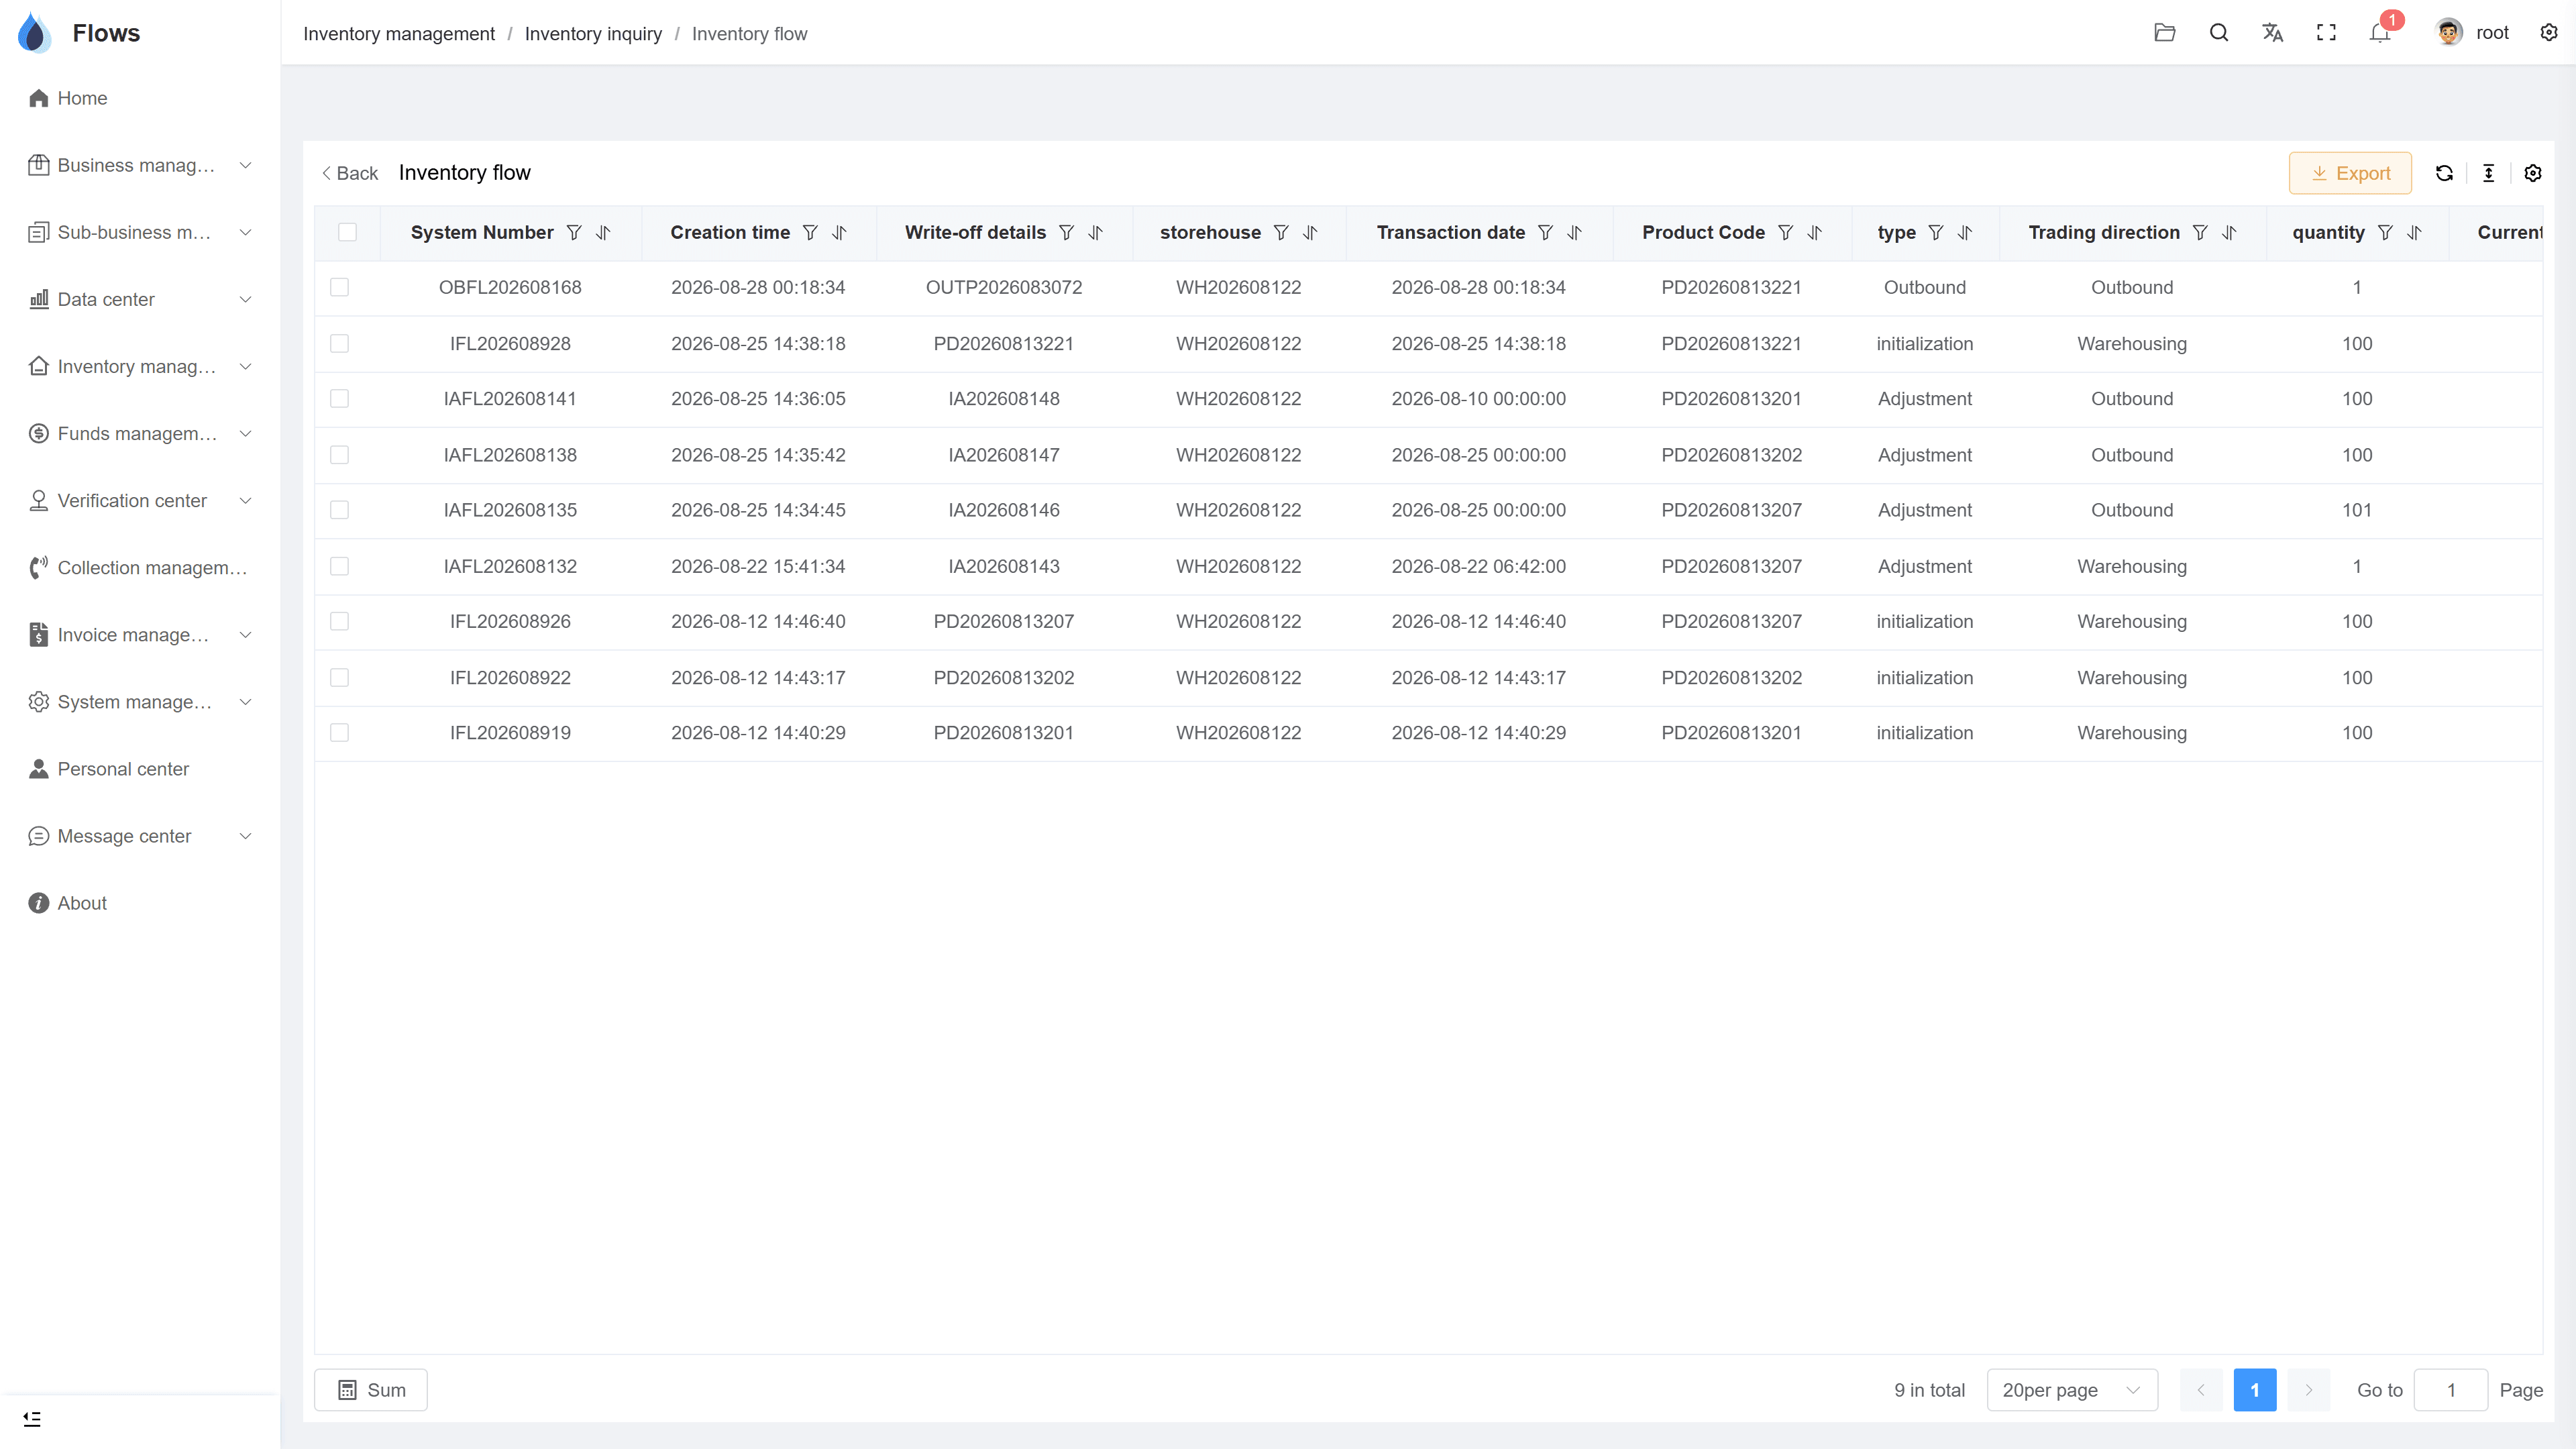
Task: Sort by Write-off details
Action: tap(1096, 233)
